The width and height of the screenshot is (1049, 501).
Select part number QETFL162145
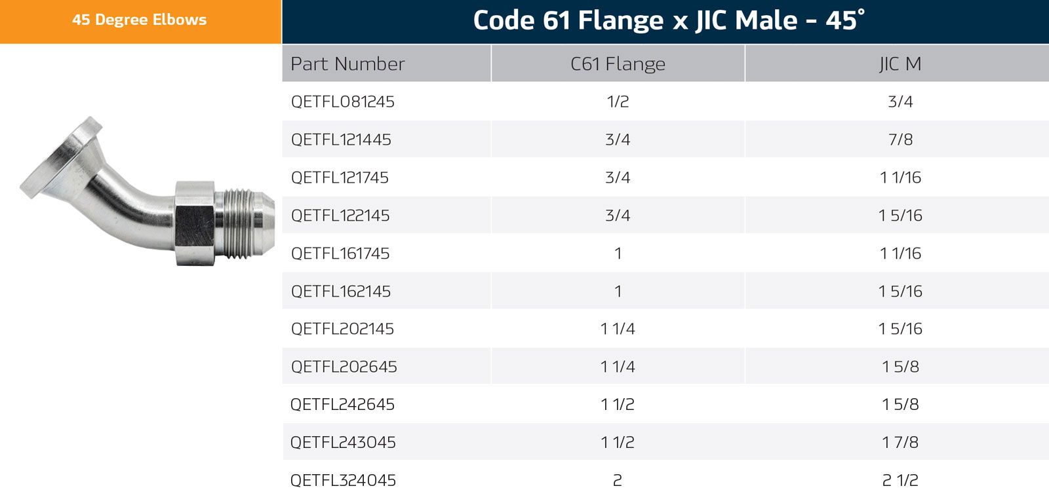[341, 291]
